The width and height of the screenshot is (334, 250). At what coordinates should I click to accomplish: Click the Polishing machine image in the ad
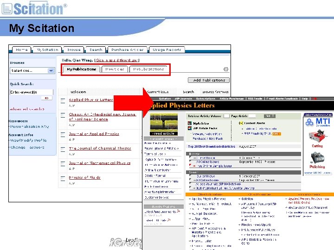317,158
